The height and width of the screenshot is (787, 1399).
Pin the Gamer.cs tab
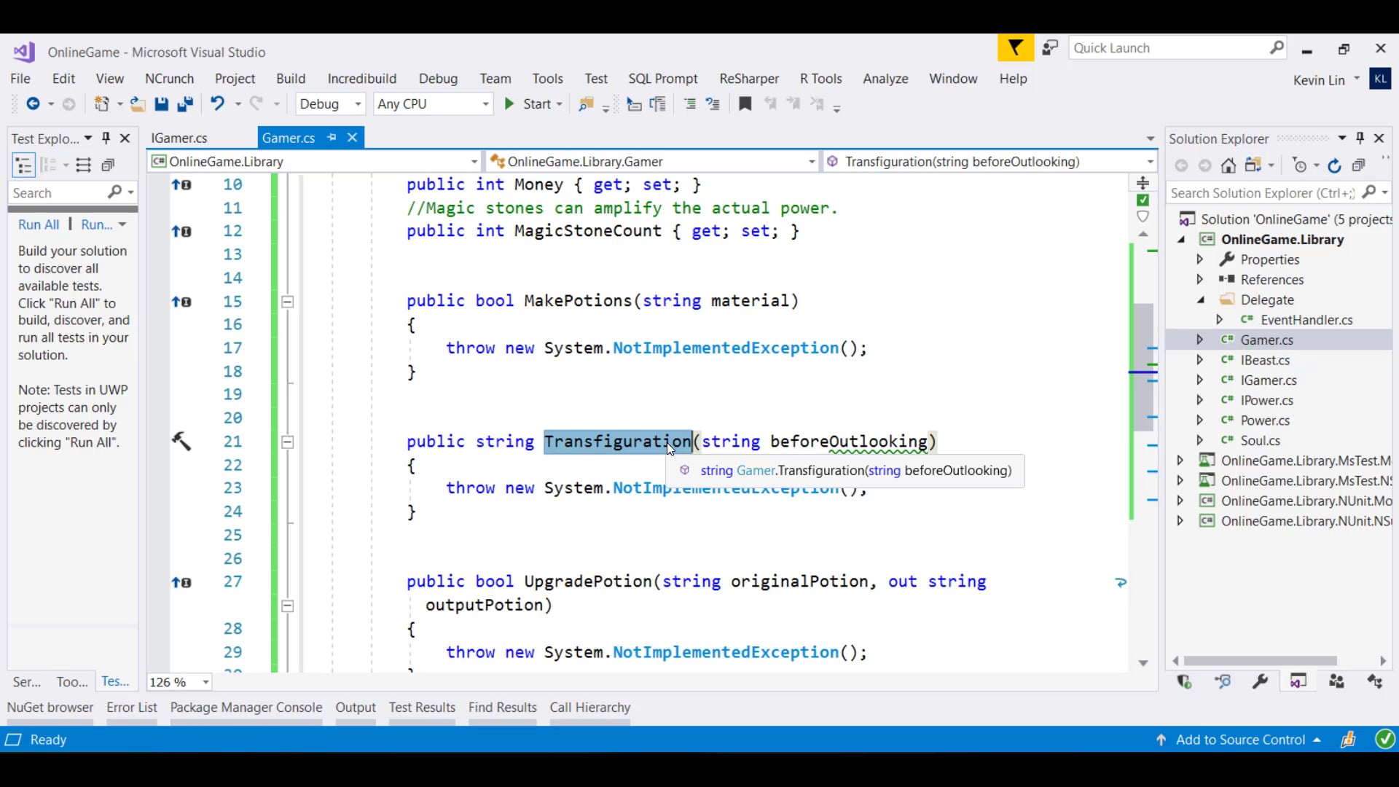(x=332, y=137)
